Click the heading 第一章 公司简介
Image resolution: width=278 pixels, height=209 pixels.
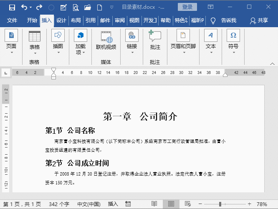click(140, 117)
